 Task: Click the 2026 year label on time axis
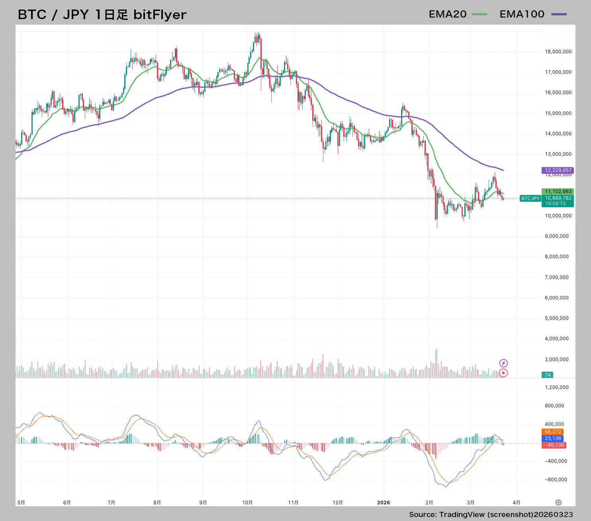[384, 503]
